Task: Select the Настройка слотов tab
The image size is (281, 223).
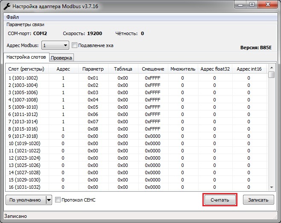Action: click(x=26, y=57)
